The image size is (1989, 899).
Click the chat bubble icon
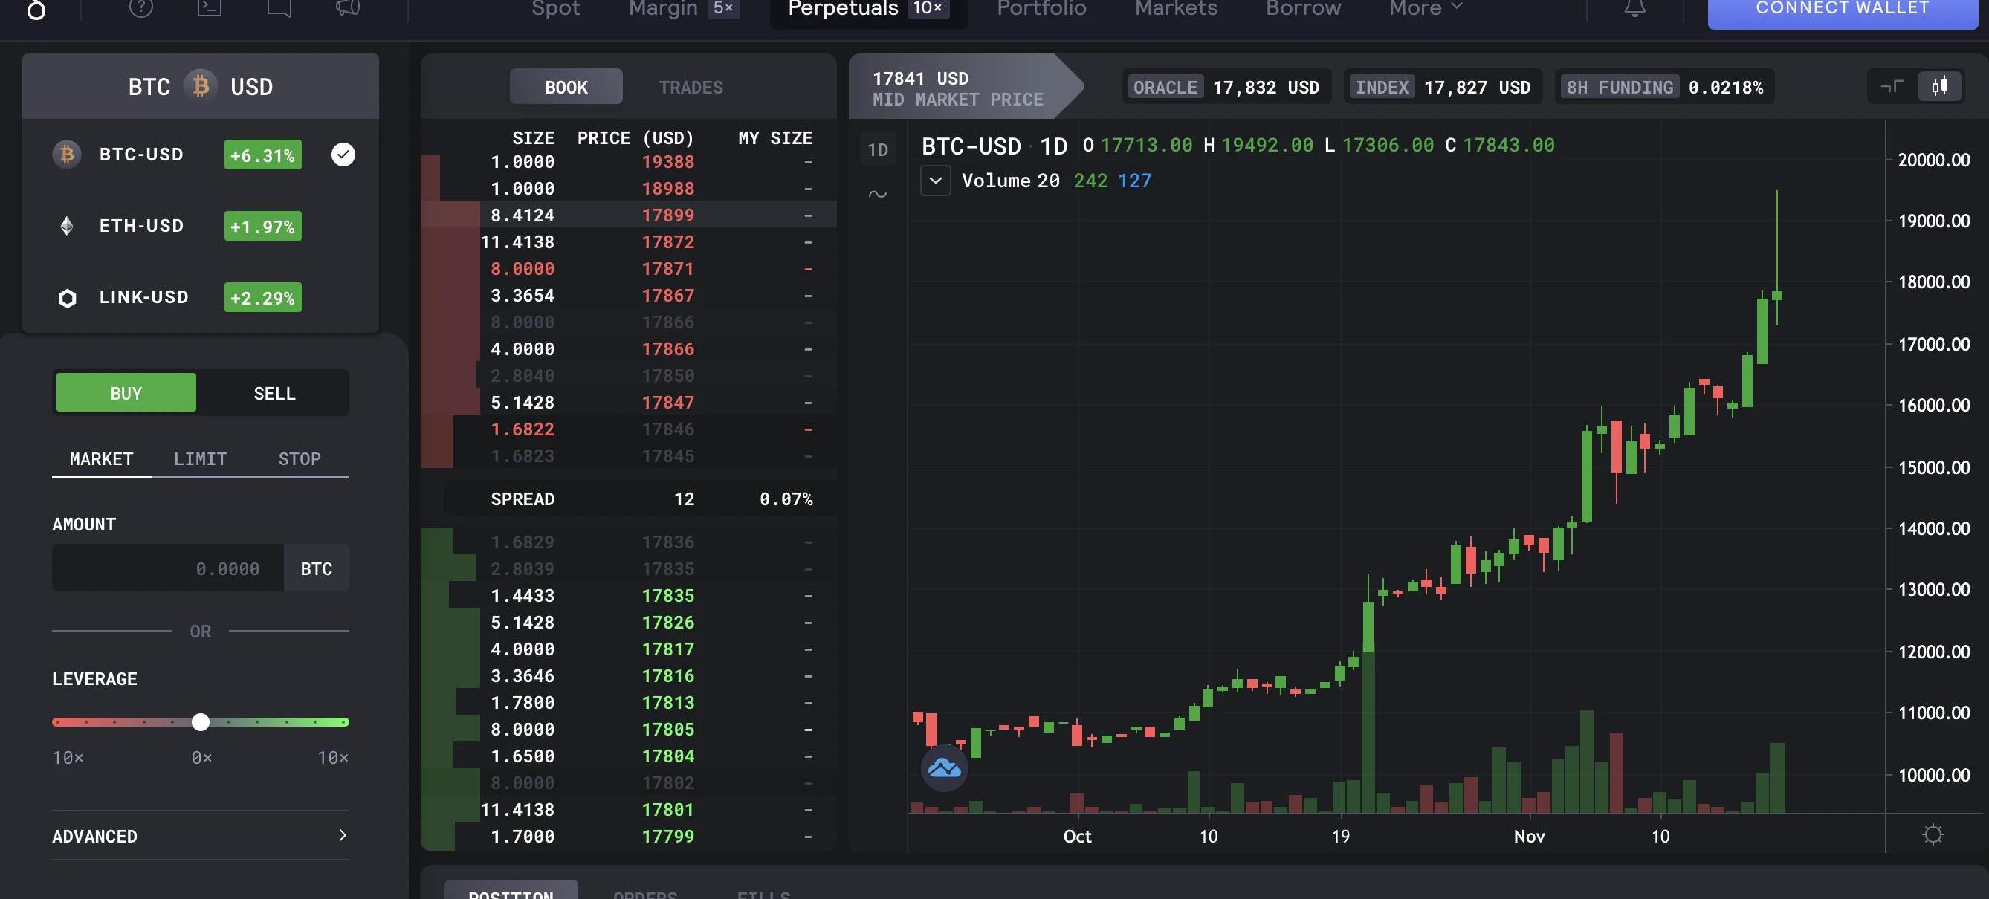(x=279, y=7)
